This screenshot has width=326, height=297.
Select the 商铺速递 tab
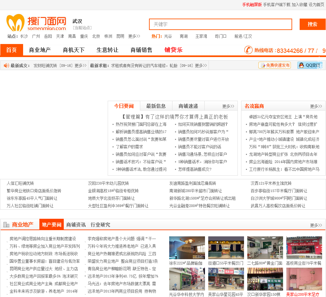click(x=188, y=106)
